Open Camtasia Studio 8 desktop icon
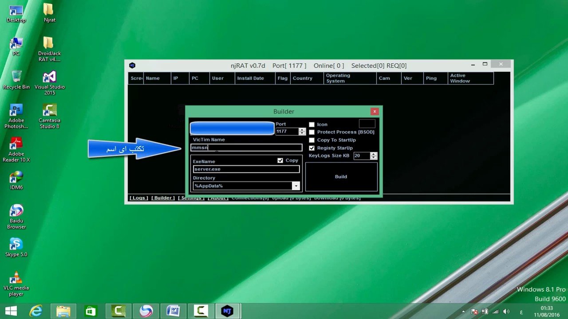 [49, 111]
